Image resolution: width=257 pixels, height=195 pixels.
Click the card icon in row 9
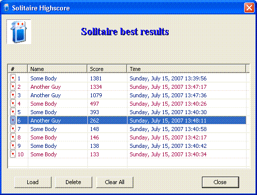[13, 145]
